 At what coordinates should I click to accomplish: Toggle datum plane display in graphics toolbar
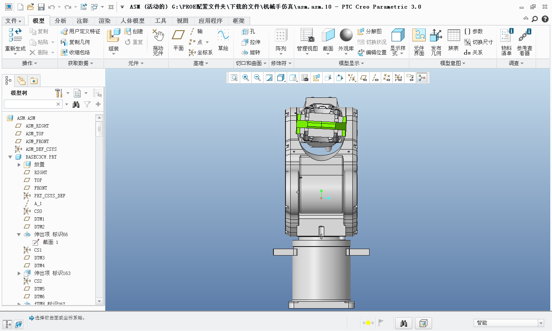click(x=364, y=78)
